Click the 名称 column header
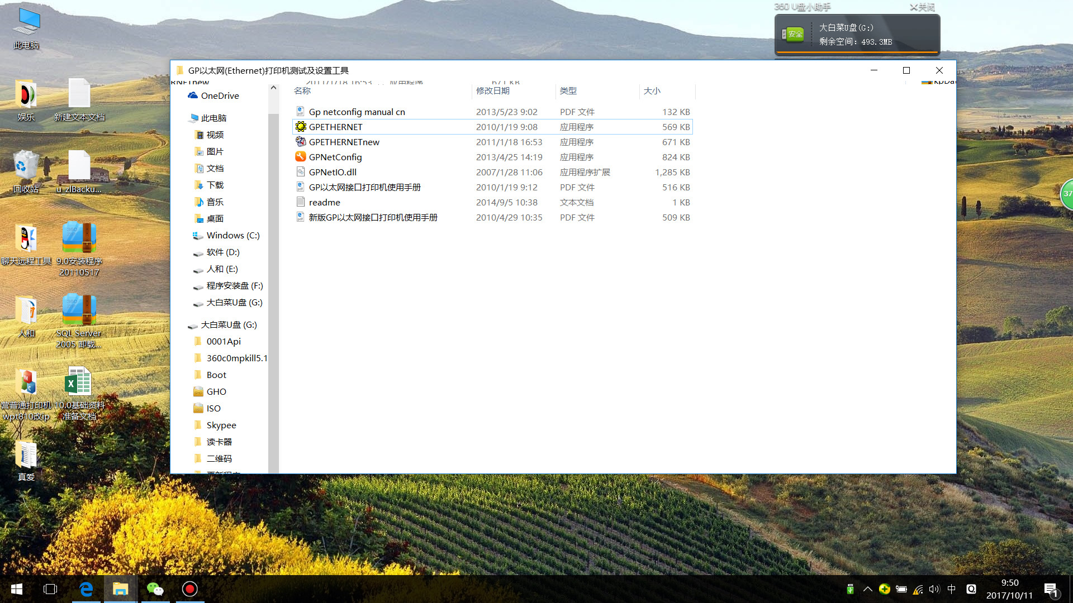Image resolution: width=1073 pixels, height=603 pixels. 302,90
